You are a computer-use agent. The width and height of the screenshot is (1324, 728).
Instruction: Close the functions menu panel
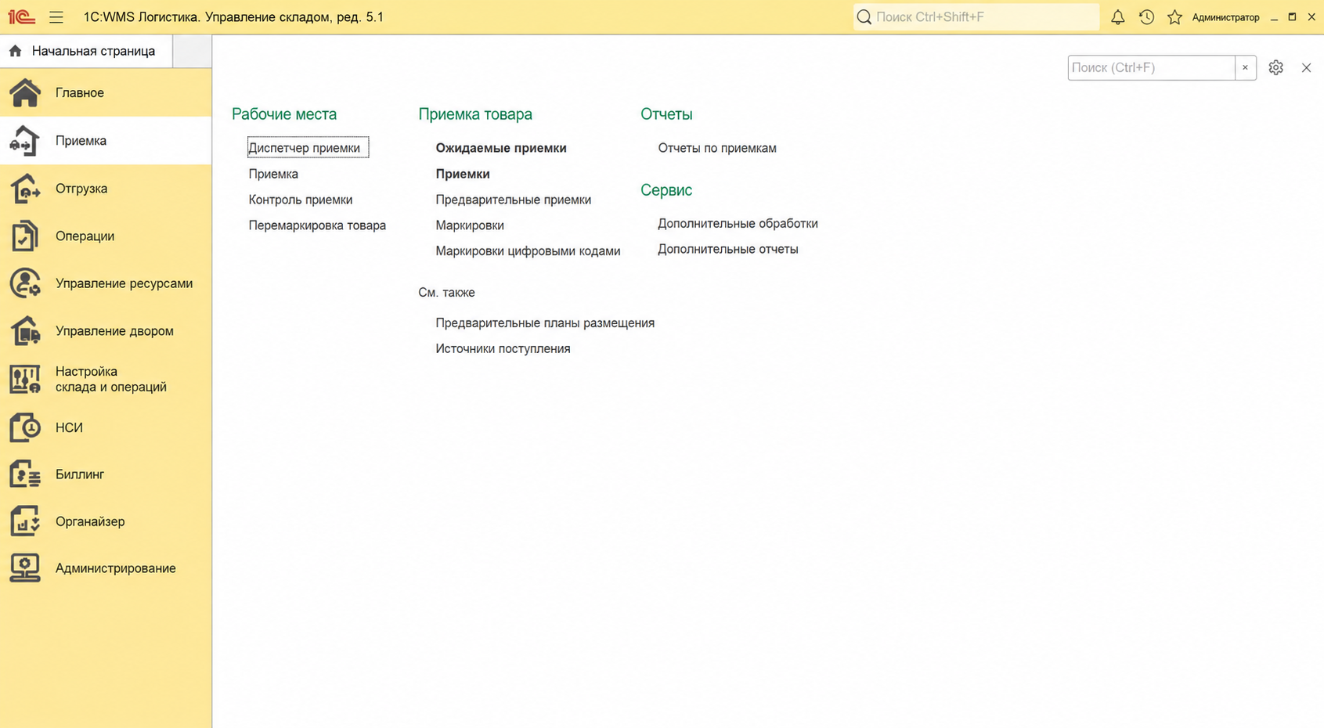(1306, 67)
